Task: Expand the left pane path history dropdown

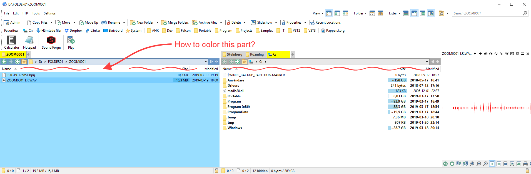Action: pyautogui.click(x=206, y=62)
